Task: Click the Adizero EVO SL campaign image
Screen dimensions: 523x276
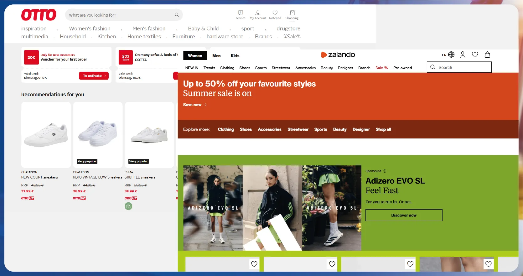Action: pyautogui.click(x=272, y=208)
